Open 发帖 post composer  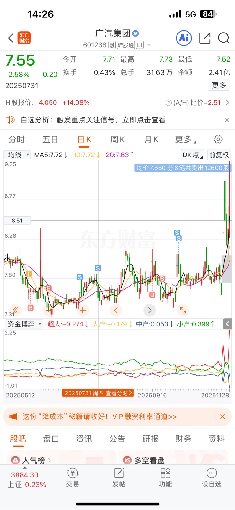click(x=119, y=478)
